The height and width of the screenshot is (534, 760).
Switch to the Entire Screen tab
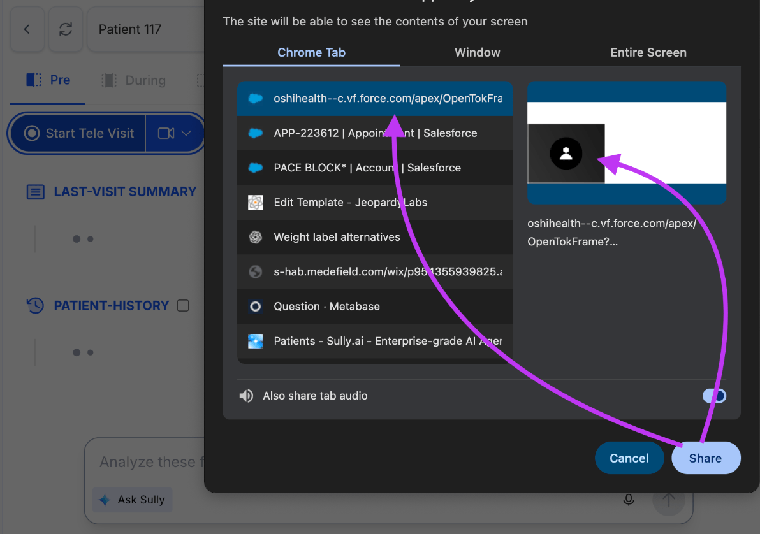tap(648, 53)
